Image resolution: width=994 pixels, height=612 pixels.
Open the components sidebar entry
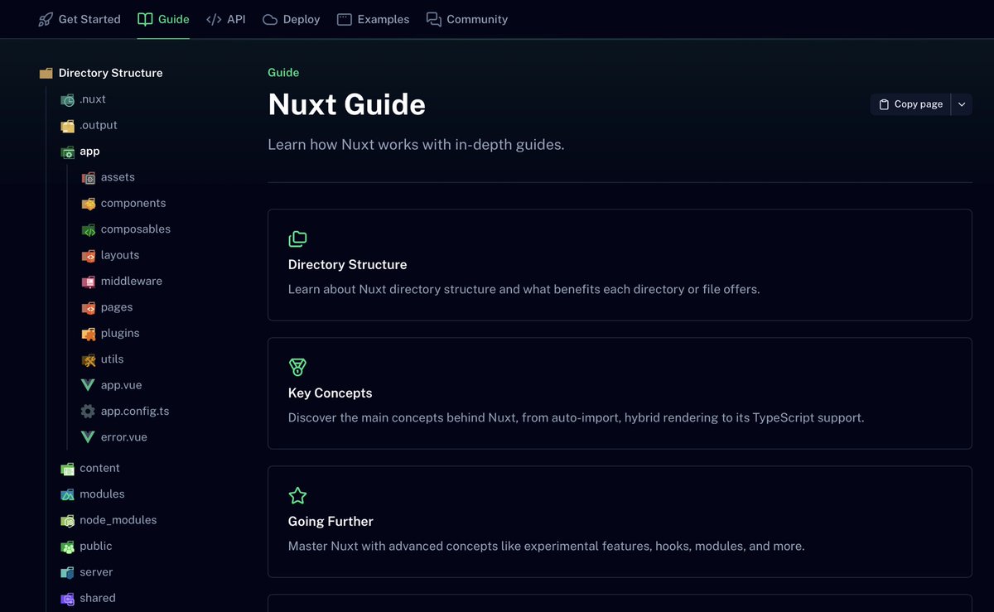[133, 203]
